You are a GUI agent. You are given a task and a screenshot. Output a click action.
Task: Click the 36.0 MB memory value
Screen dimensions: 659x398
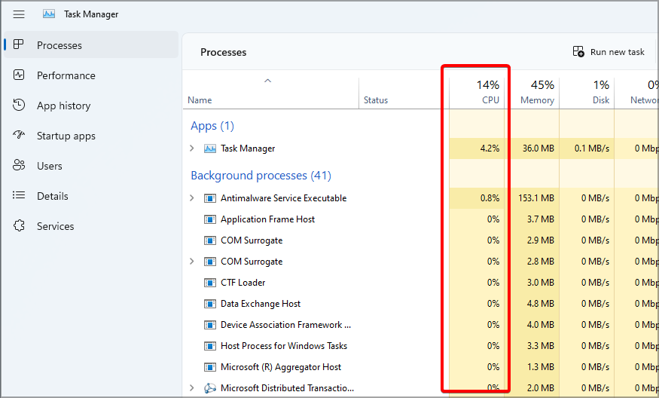tap(538, 148)
